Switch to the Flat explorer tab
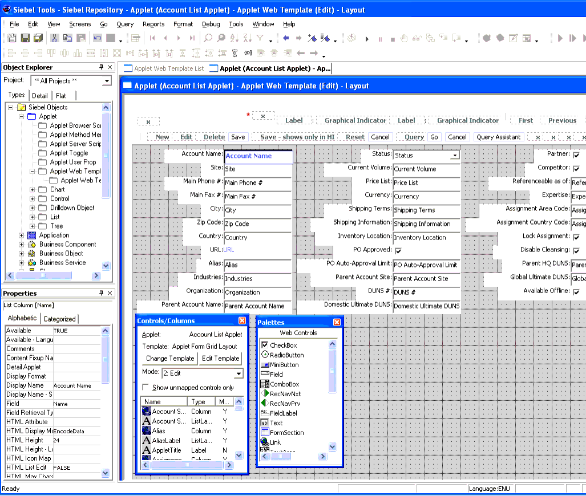Viewport: 586px width, 496px height. (x=61, y=96)
